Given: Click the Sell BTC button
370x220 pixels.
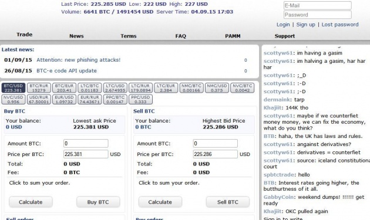Looking at the screenshot, I should (228, 202).
